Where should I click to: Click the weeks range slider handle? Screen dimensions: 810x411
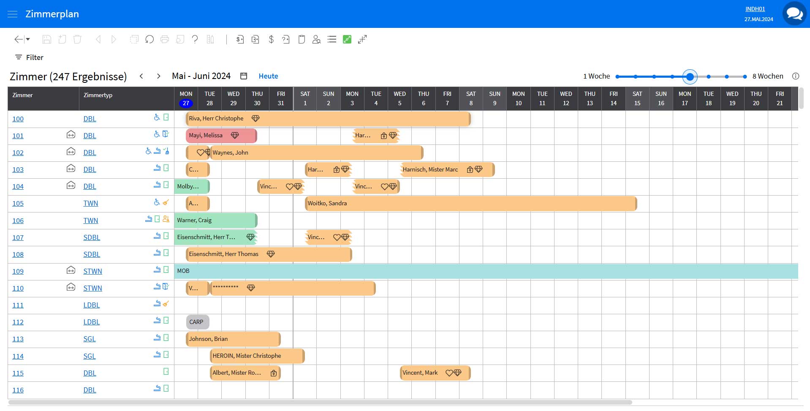pos(690,76)
